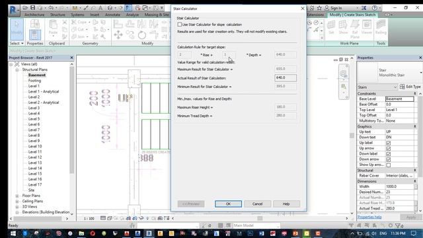Toggle the Up label checkbox

[388, 143]
